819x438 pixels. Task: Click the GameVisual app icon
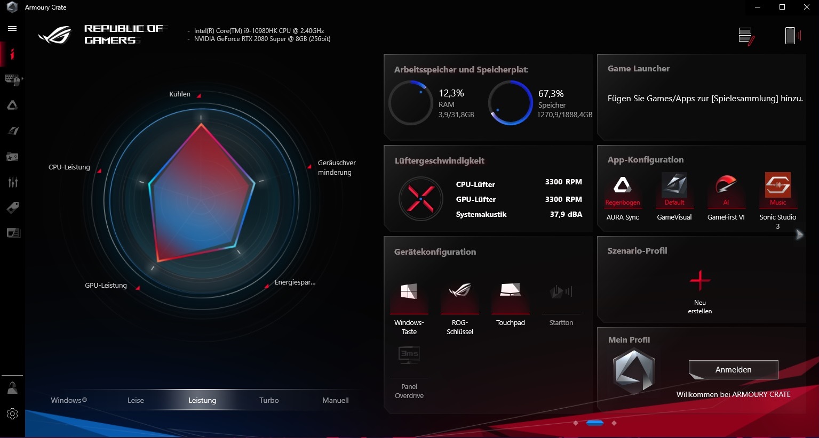674,185
